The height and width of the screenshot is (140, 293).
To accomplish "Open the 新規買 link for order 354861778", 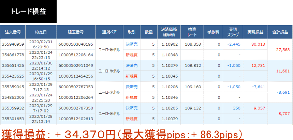I will (x=131, y=55).
